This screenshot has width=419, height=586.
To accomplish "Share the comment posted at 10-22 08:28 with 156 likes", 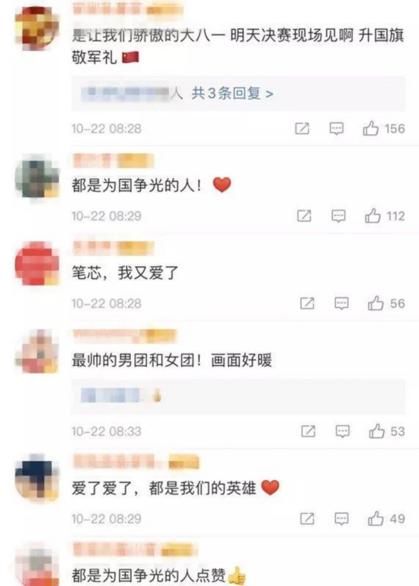I will pos(302,129).
